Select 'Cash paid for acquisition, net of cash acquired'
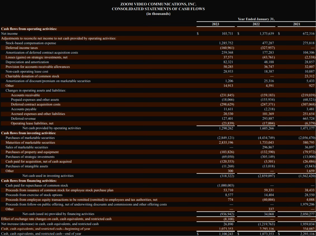Screen dimensions: 316x236 (x=39, y=161)
